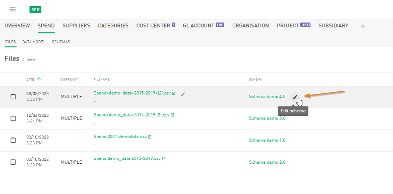Click the Project count badge

[305, 25]
